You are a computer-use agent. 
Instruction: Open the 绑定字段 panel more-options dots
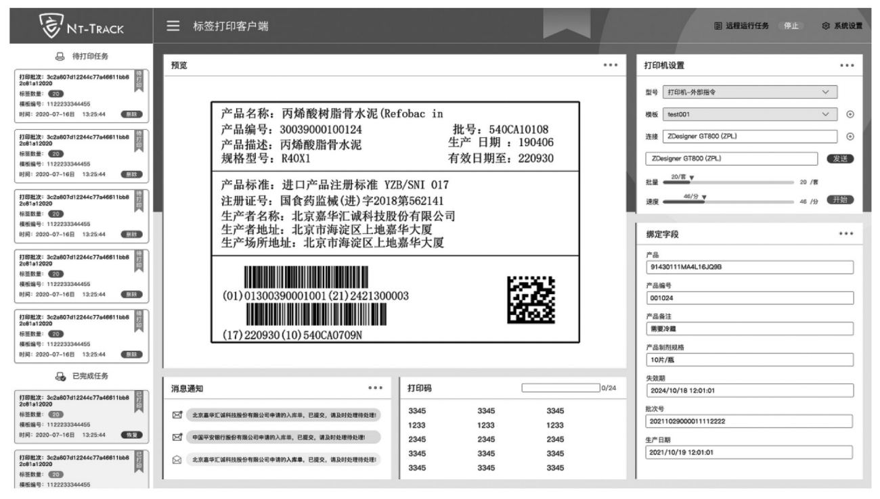[x=846, y=234]
